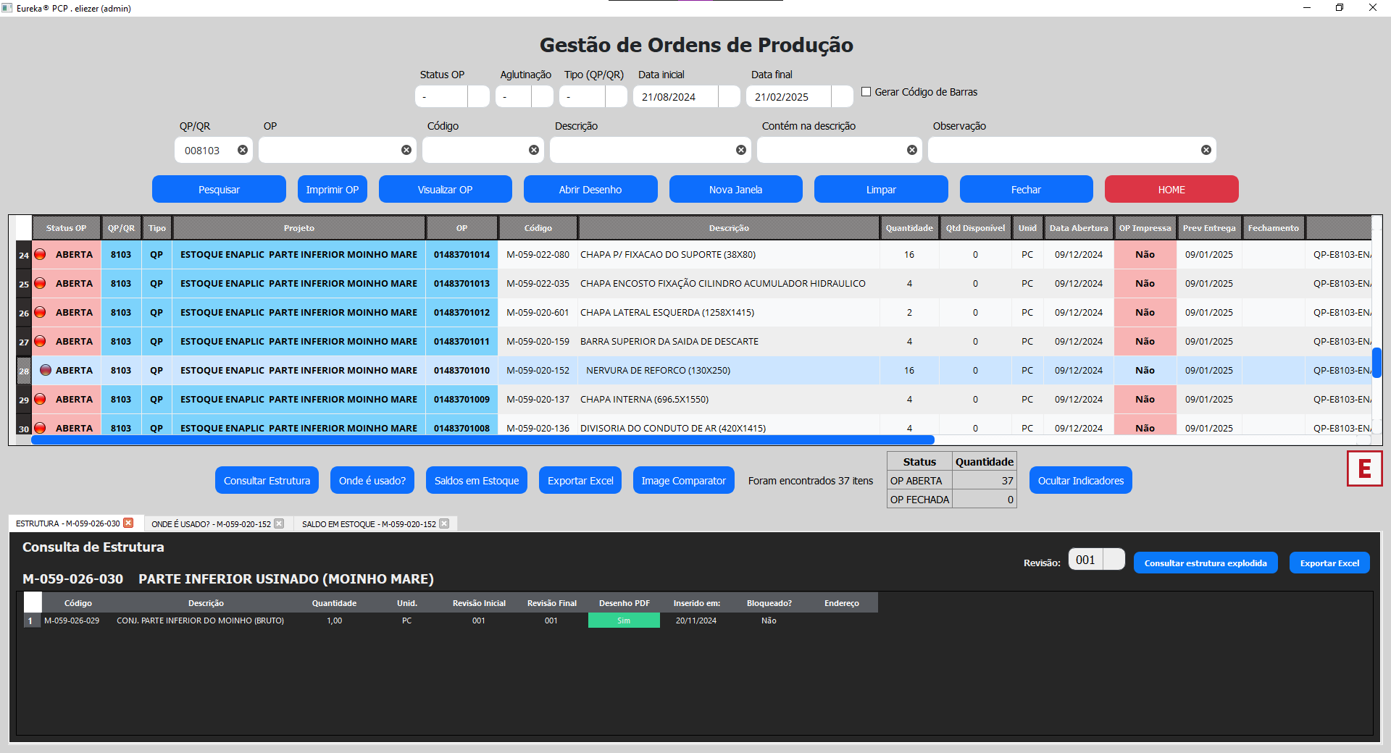Select structure row code M-059-026-029
Screen dimensions: 1391x753
[x=72, y=621]
